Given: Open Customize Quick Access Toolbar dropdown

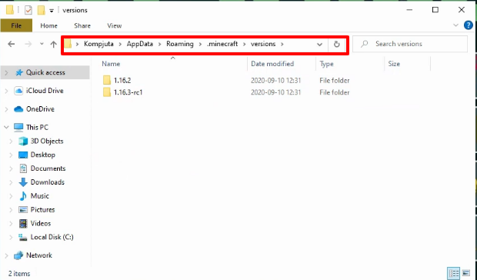Looking at the screenshot, I should [x=52, y=11].
